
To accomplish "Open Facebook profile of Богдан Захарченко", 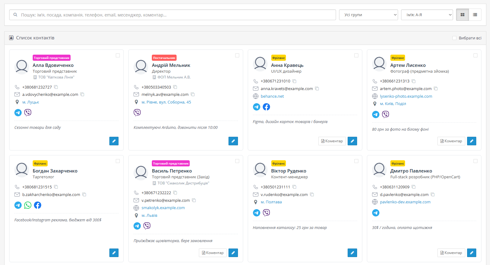I will coord(38,205).
